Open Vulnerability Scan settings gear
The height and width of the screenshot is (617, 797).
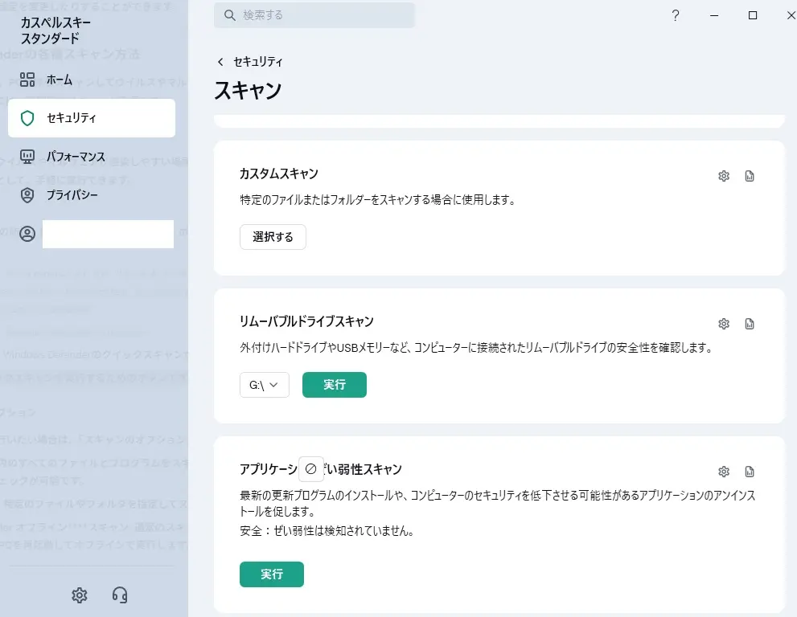coord(724,472)
